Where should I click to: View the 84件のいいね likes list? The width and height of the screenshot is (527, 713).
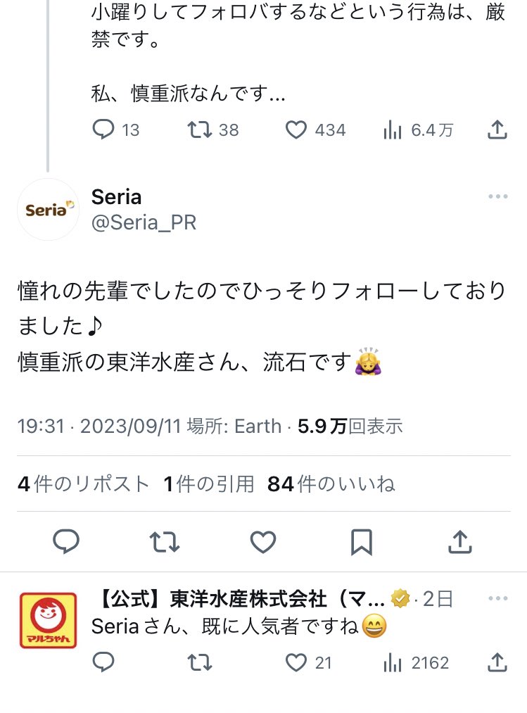click(331, 484)
